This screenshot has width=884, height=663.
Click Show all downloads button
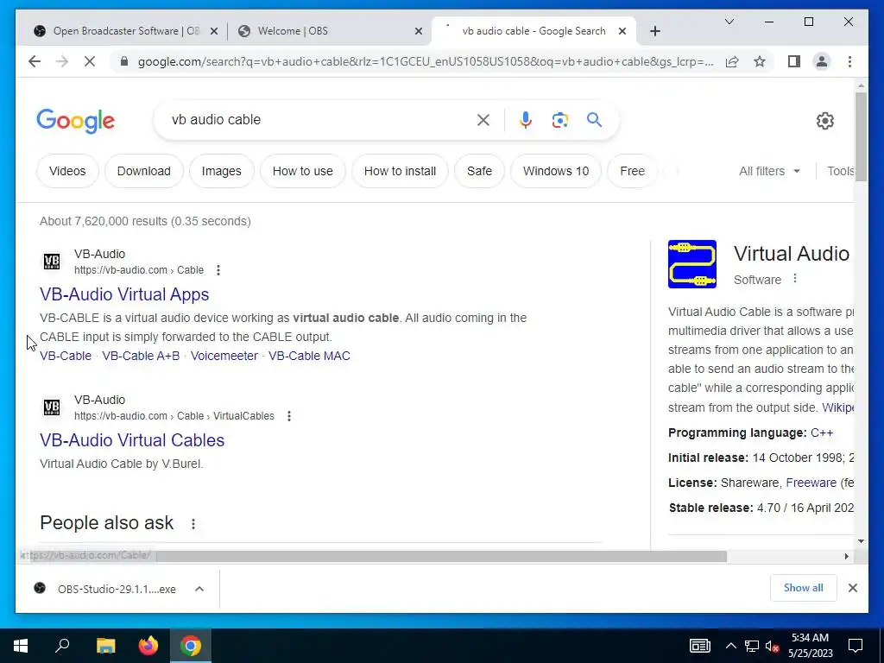(804, 588)
